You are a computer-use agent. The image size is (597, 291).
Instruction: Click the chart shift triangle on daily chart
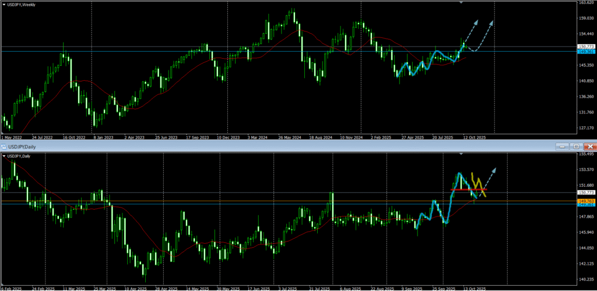tap(462, 154)
